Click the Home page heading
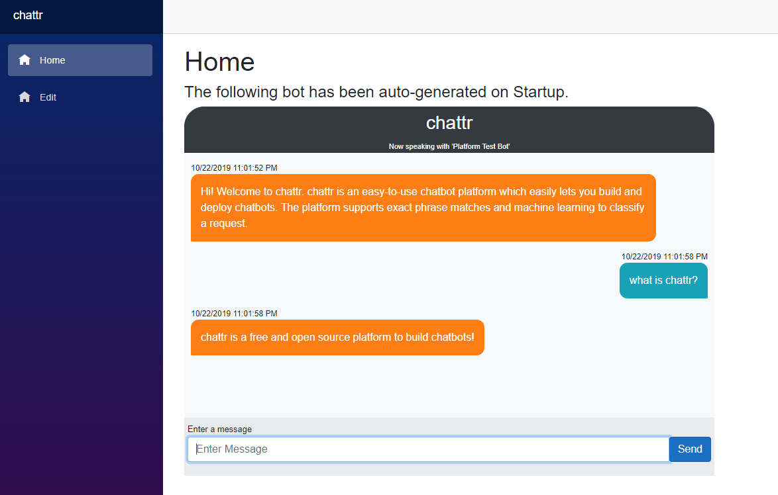Screen dimensions: 778x495 tap(219, 62)
